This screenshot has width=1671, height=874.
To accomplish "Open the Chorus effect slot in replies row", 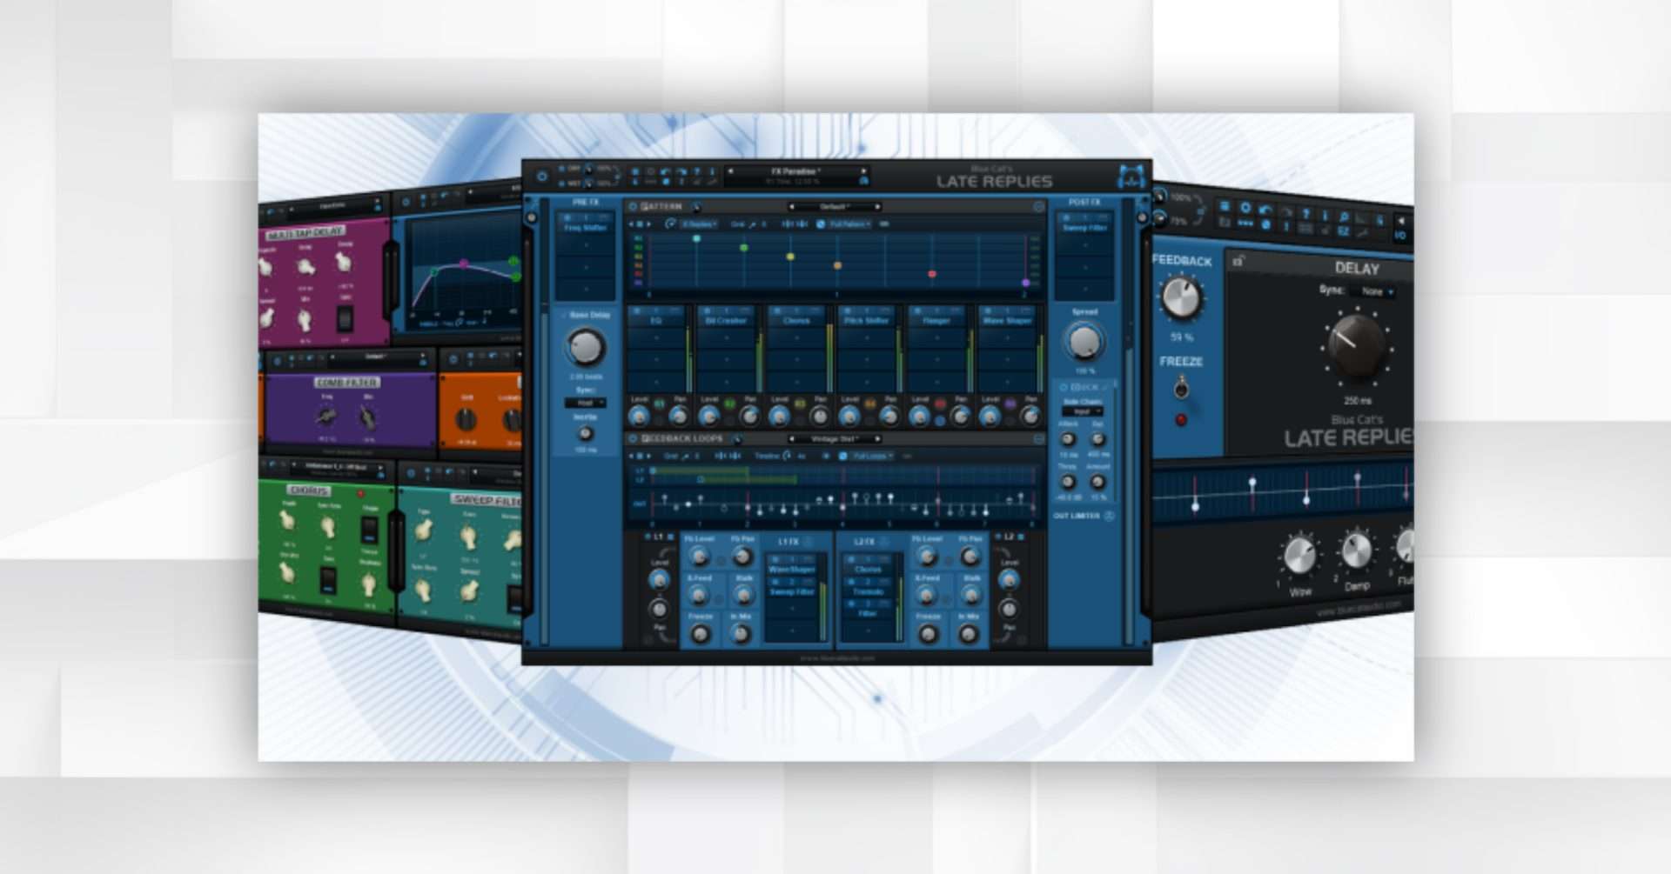I will click(796, 321).
